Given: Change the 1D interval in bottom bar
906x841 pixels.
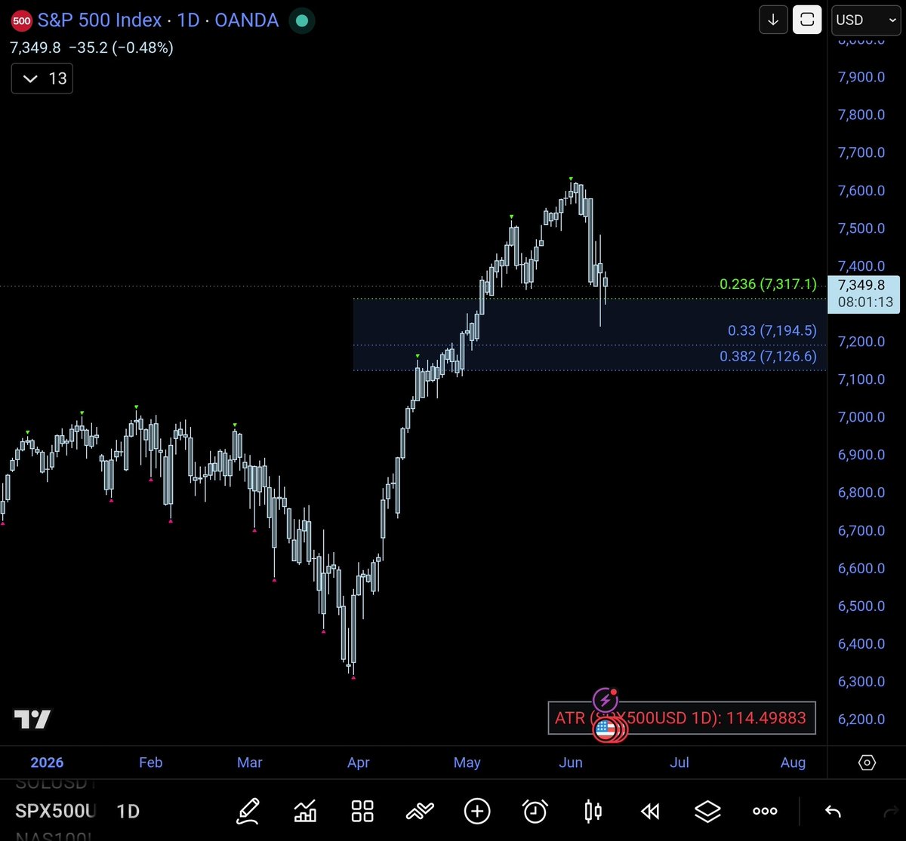Looking at the screenshot, I should [x=128, y=812].
